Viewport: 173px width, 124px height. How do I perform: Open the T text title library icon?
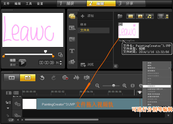[72, 51]
